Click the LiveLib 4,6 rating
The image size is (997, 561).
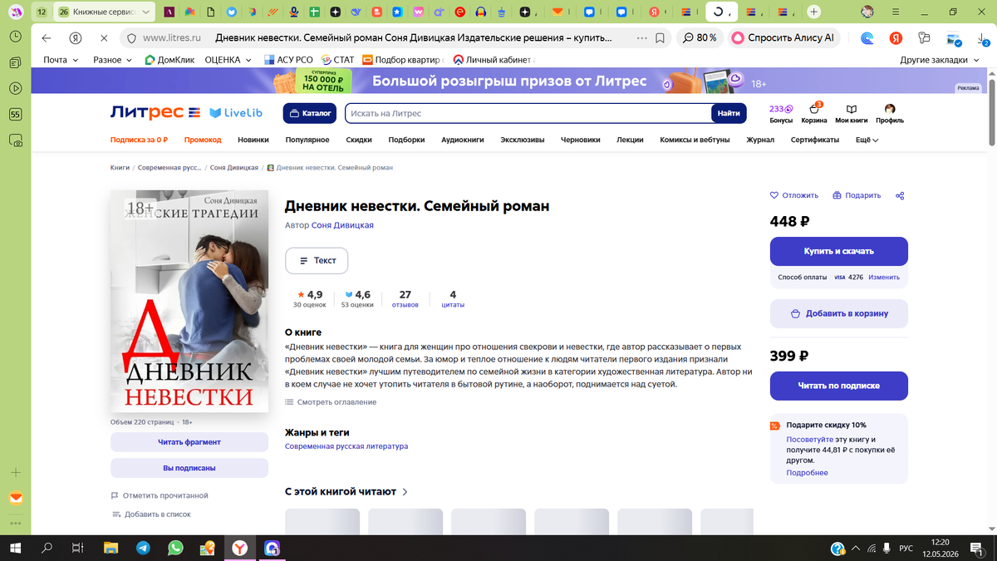[357, 299]
